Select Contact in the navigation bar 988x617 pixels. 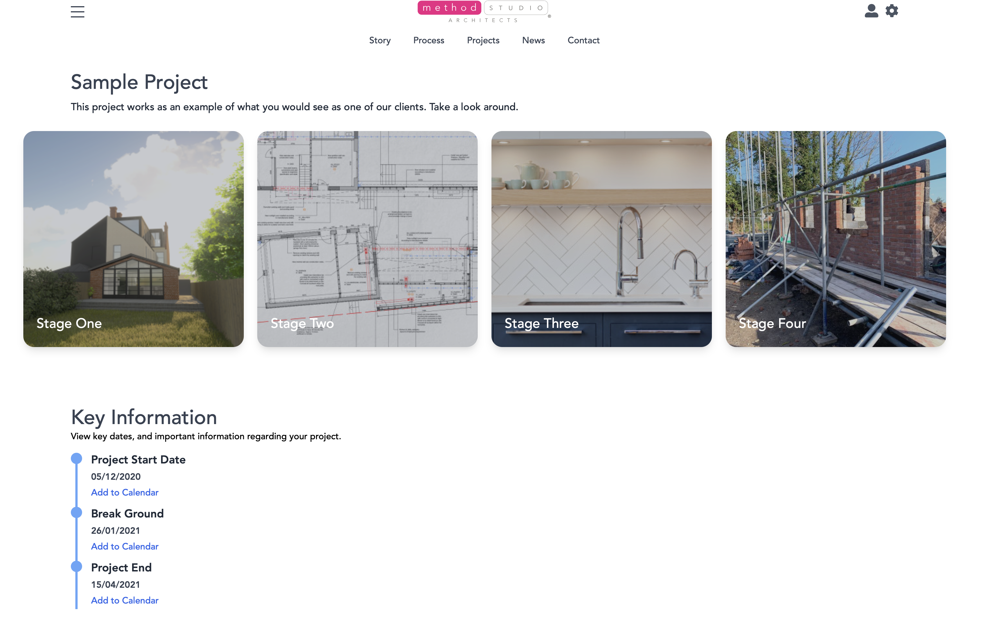583,40
